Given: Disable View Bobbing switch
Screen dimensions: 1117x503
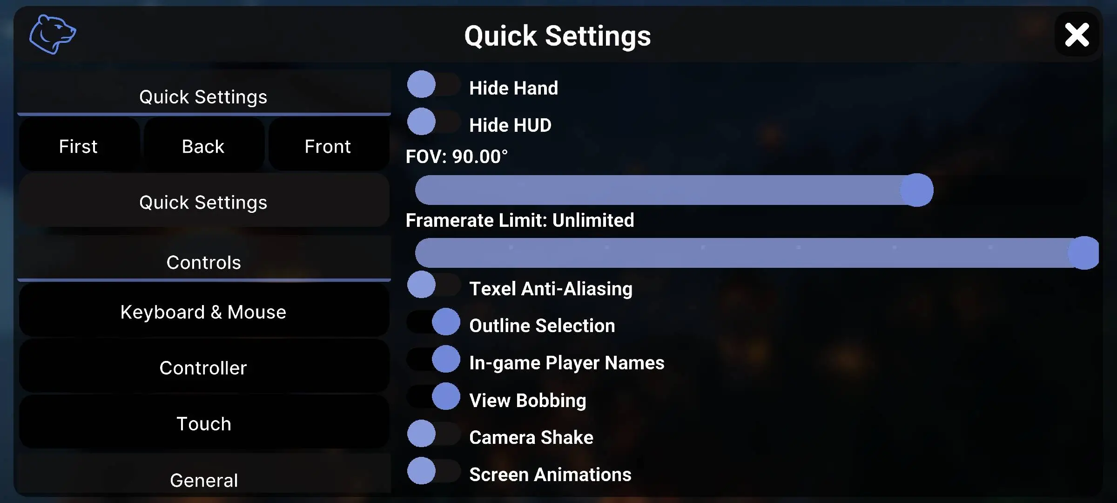Looking at the screenshot, I should pyautogui.click(x=433, y=397).
